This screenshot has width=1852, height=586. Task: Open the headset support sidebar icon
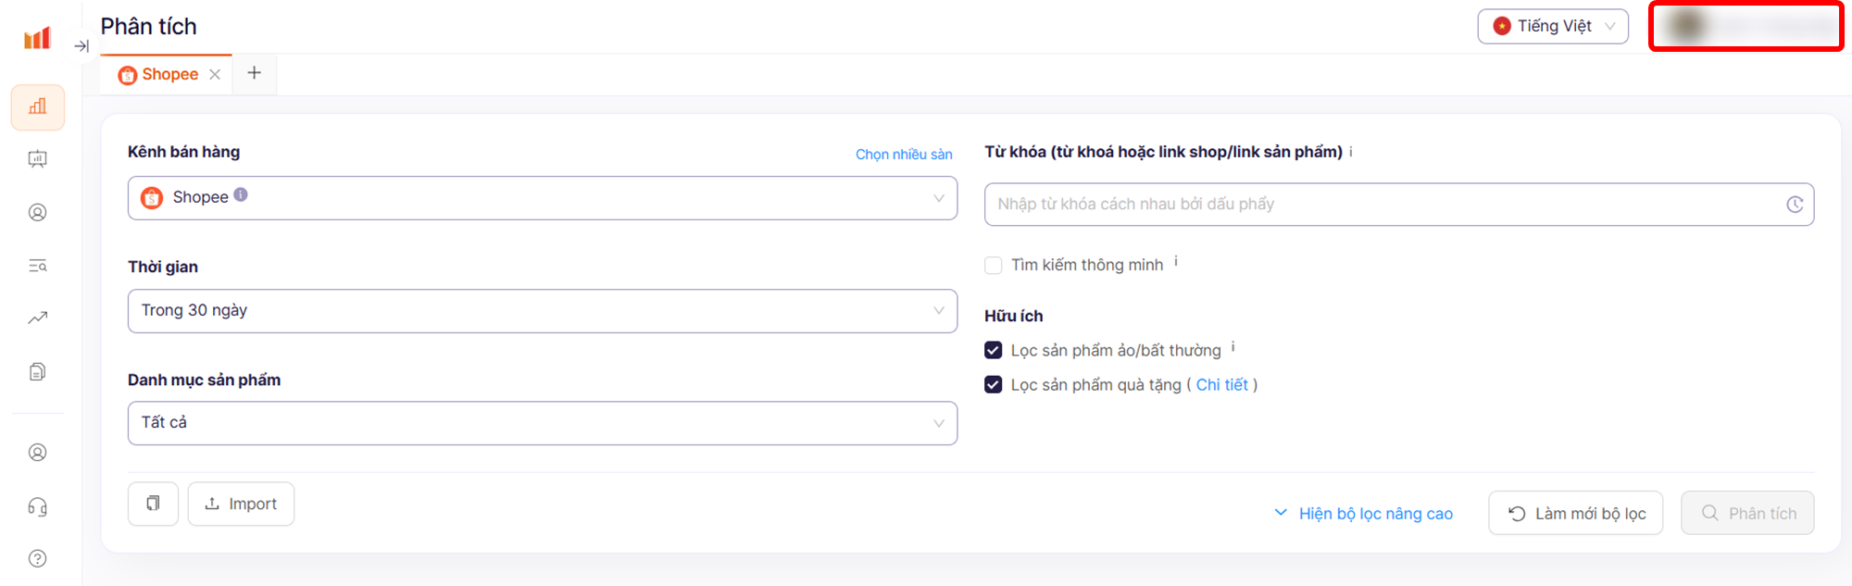38,506
